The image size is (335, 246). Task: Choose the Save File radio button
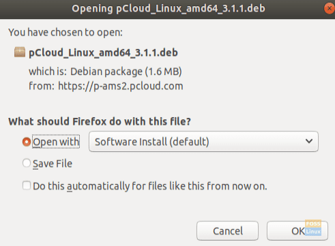click(27, 163)
